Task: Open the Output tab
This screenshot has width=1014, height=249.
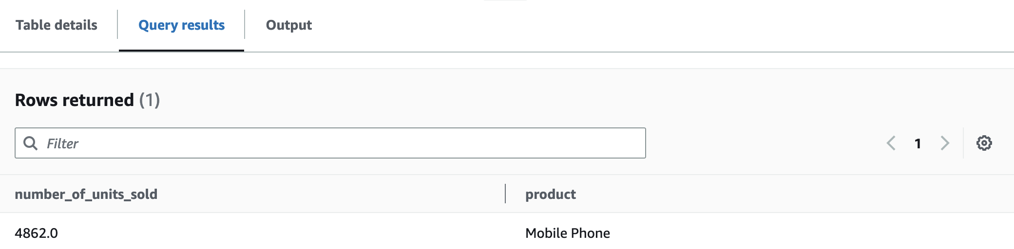Action: point(289,25)
